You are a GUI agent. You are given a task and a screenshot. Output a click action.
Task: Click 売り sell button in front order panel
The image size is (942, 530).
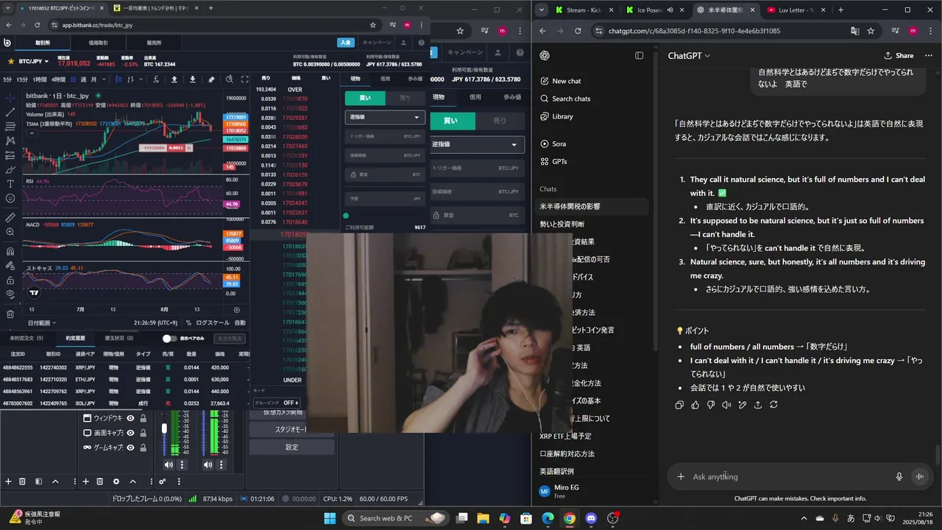(405, 97)
